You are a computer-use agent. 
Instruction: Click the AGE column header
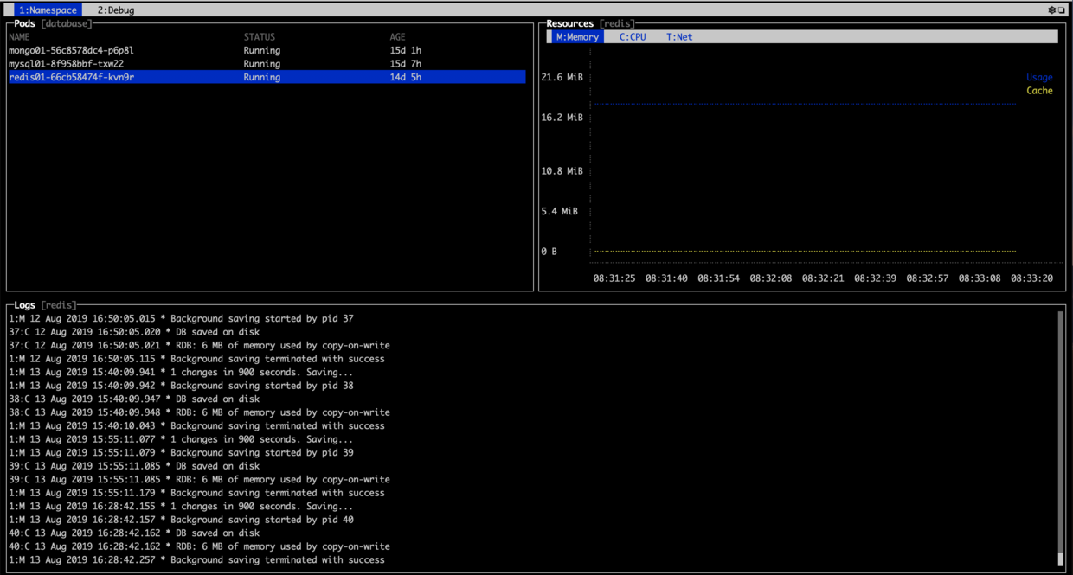(x=397, y=37)
